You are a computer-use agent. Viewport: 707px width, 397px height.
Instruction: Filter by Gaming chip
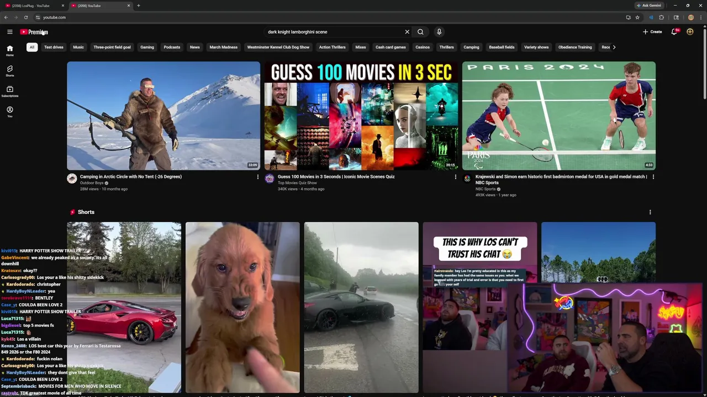click(147, 47)
